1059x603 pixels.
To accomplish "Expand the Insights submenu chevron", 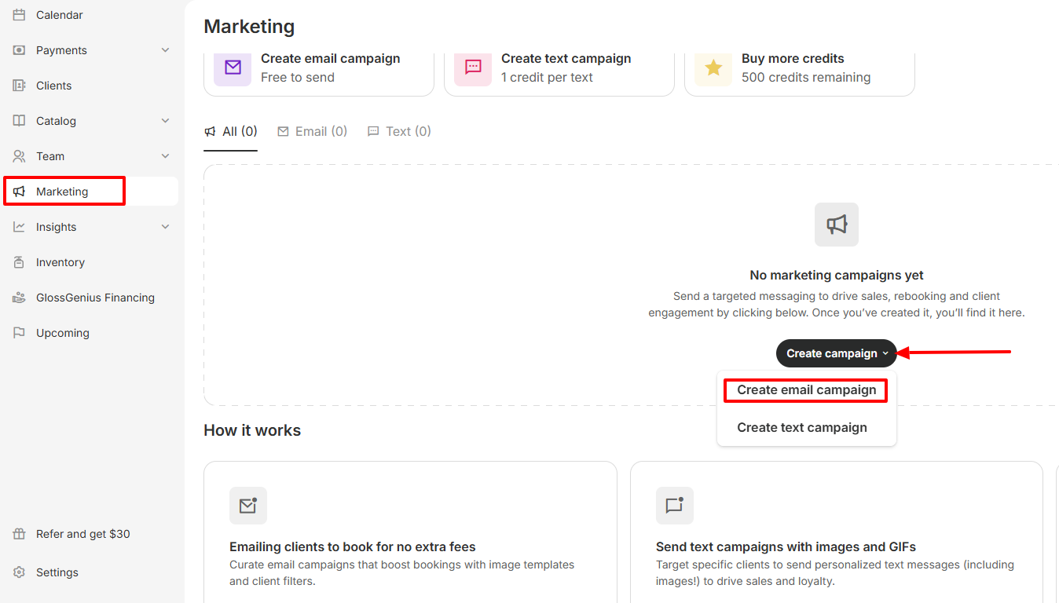I will click(165, 227).
